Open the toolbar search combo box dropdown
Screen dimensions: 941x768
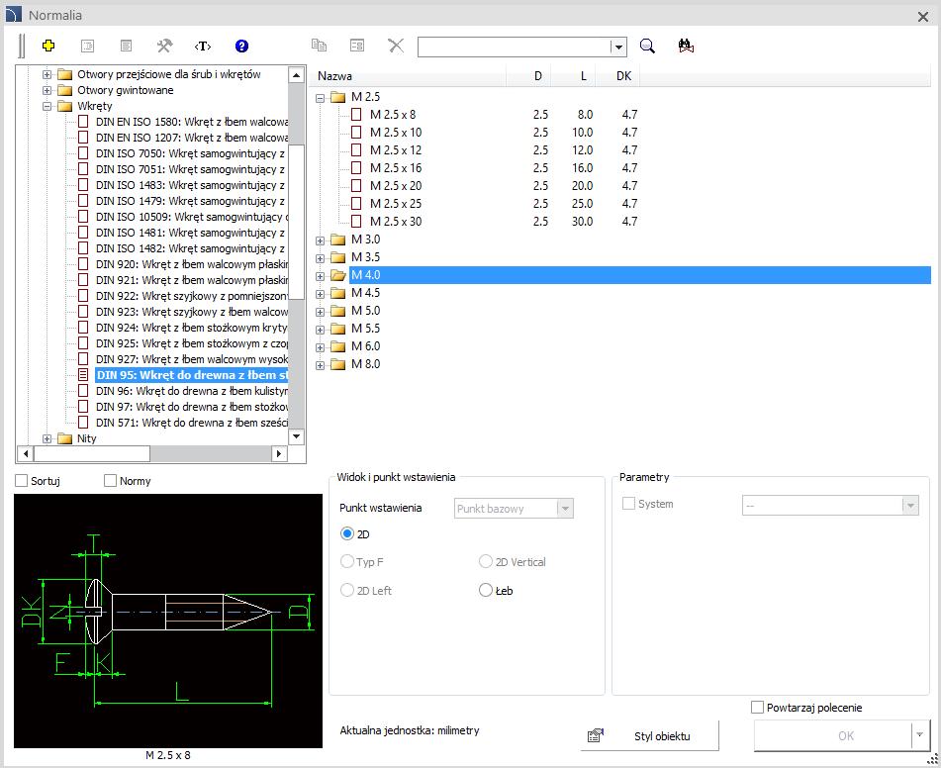coord(618,47)
